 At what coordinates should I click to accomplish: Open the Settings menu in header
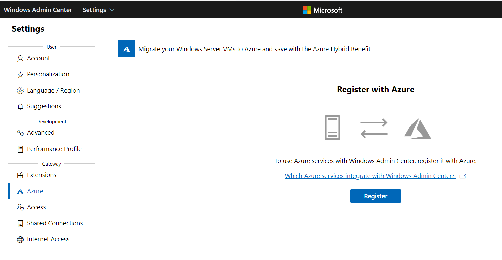click(x=95, y=10)
